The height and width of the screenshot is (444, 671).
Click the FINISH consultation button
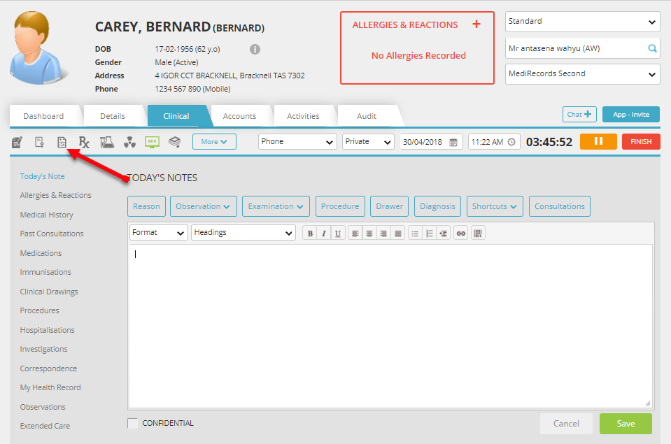(641, 141)
